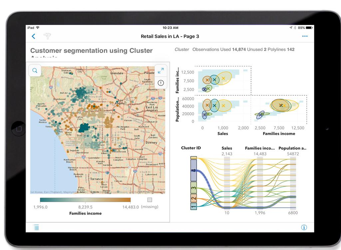This screenshot has width=341, height=250.
Task: Click the 54872 maximum population value
Action: (293, 154)
